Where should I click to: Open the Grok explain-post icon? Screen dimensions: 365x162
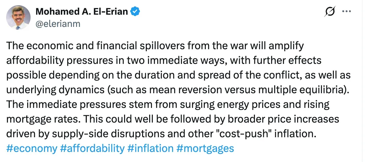[330, 12]
